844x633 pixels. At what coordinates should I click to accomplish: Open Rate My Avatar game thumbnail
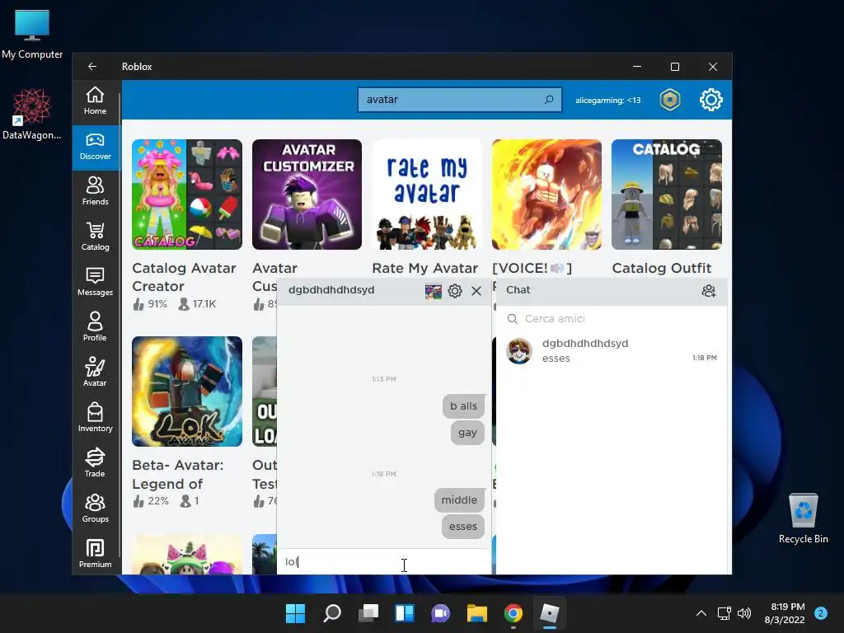[x=427, y=195]
